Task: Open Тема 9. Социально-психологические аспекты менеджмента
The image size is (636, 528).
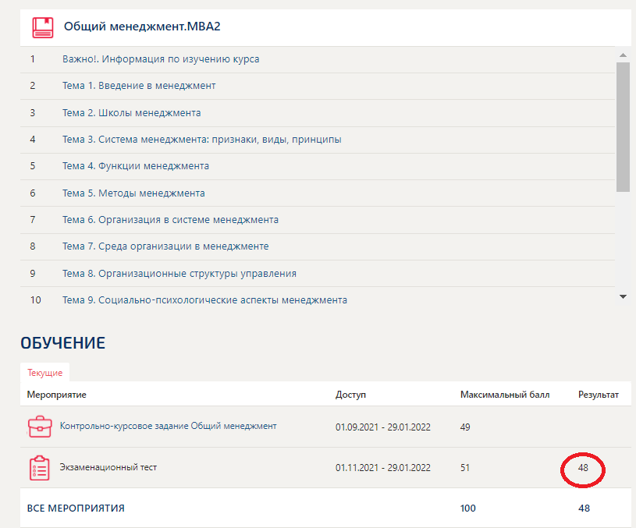Action: point(204,300)
